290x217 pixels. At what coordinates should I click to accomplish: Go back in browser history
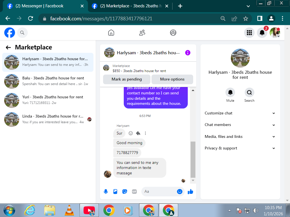8,18
